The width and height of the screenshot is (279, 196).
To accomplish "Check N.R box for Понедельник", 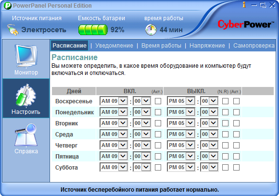I will tap(225, 112).
